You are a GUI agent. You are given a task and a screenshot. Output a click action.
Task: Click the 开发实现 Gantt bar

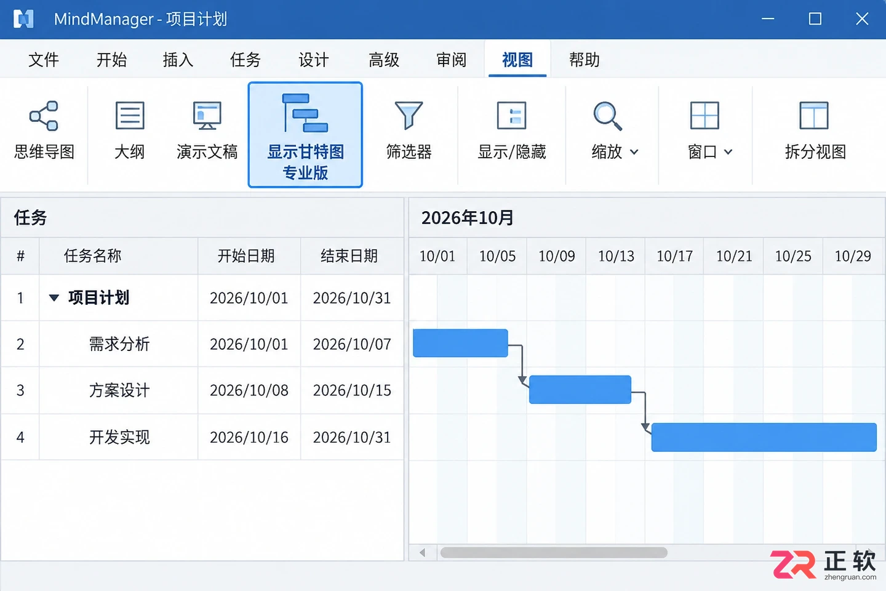[764, 437]
